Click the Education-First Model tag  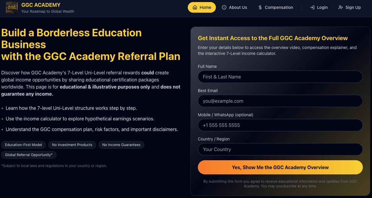coord(24,145)
